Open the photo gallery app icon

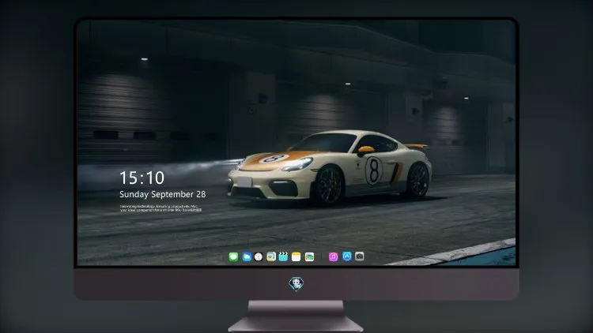point(309,256)
